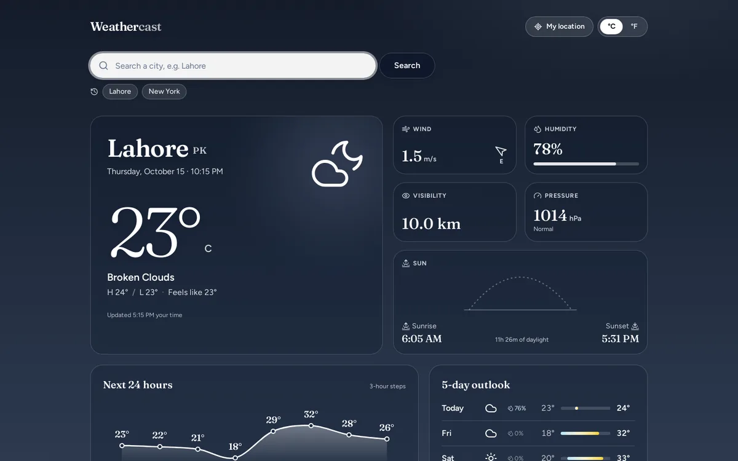This screenshot has width=738, height=461.
Task: Click Today's temperature range bar
Action: pos(585,408)
